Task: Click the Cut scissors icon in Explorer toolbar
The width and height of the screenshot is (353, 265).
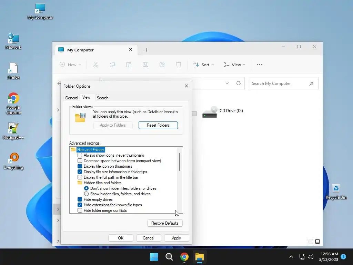Action: click(96, 65)
